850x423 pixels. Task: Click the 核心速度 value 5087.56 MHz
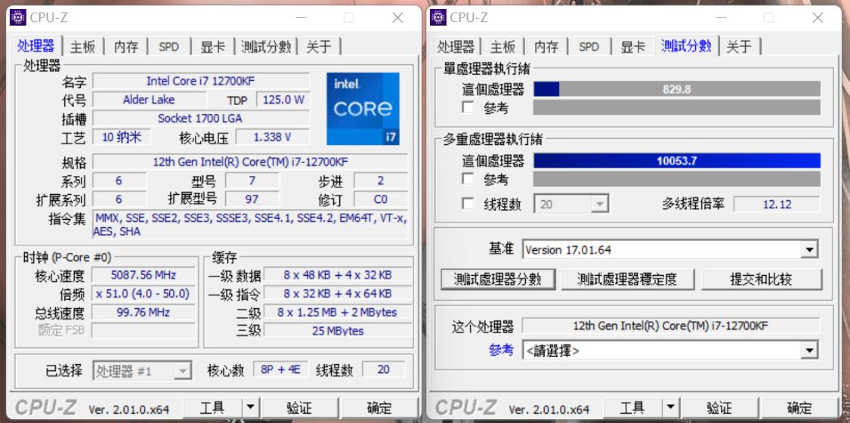point(144,275)
